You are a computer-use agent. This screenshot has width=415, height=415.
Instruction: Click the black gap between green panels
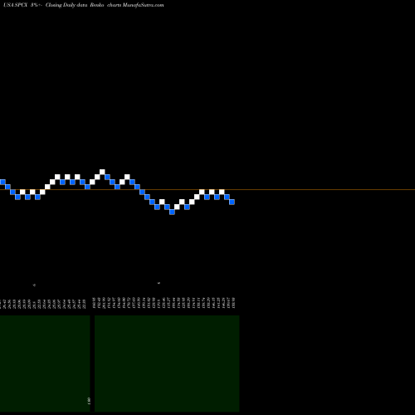(92, 364)
